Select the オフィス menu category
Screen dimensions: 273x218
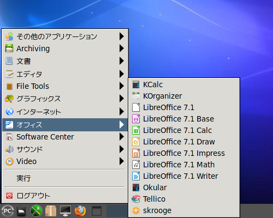tap(65, 125)
